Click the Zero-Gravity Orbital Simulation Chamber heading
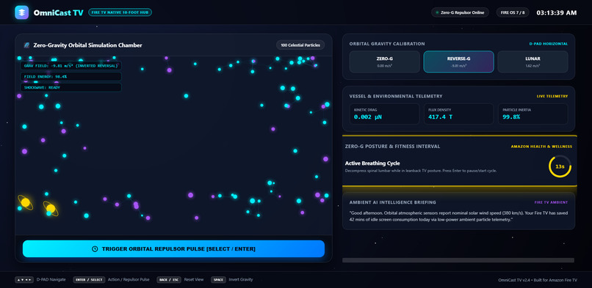Image resolution: width=592 pixels, height=288 pixels. (87, 45)
